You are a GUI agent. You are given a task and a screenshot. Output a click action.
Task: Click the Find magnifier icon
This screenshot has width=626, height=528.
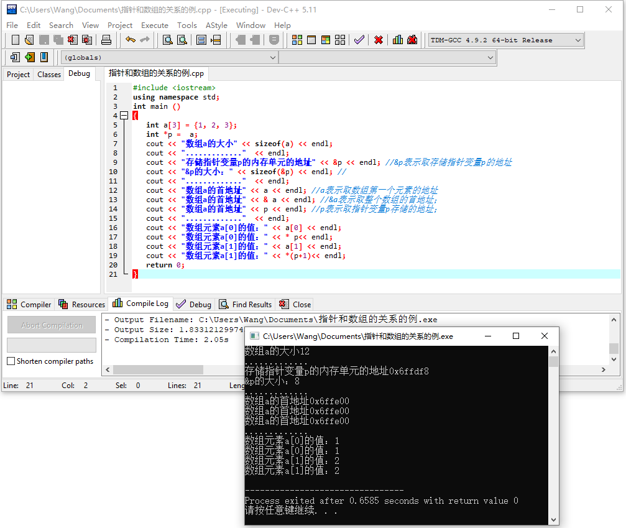(168, 40)
